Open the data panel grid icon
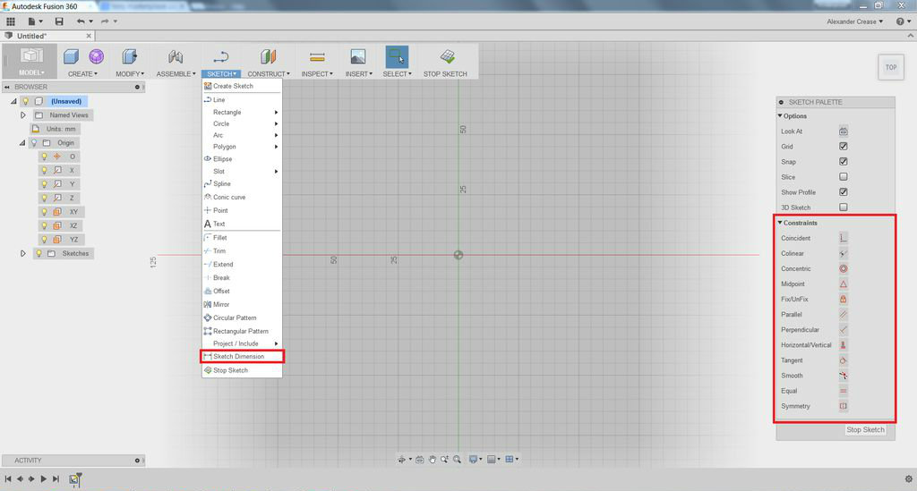This screenshot has width=917, height=491. [x=11, y=21]
